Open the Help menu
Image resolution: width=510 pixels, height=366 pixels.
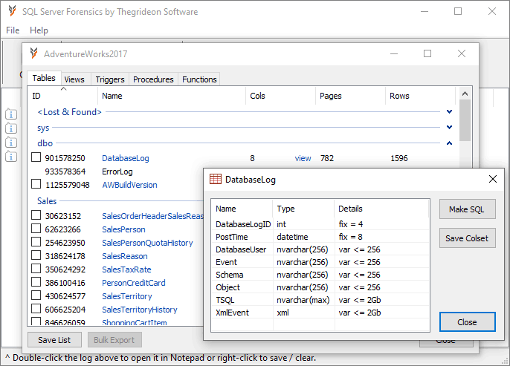tap(39, 30)
